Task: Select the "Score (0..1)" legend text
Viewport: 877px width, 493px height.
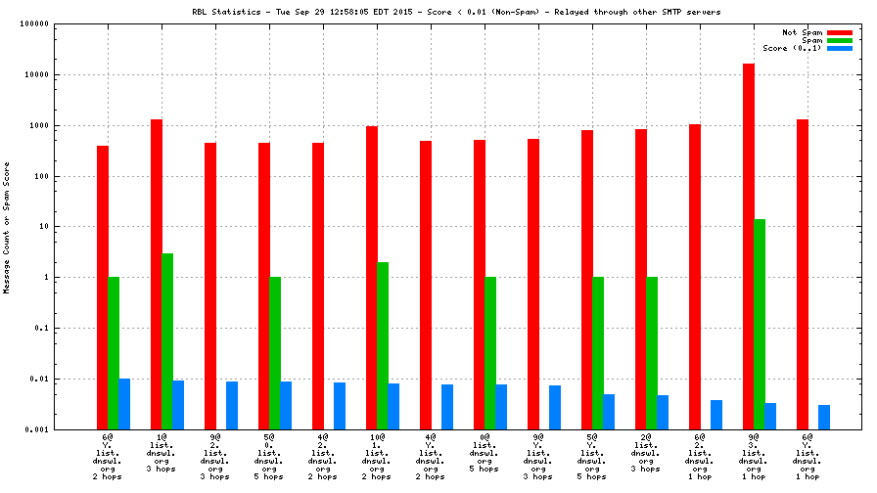Action: tap(793, 48)
